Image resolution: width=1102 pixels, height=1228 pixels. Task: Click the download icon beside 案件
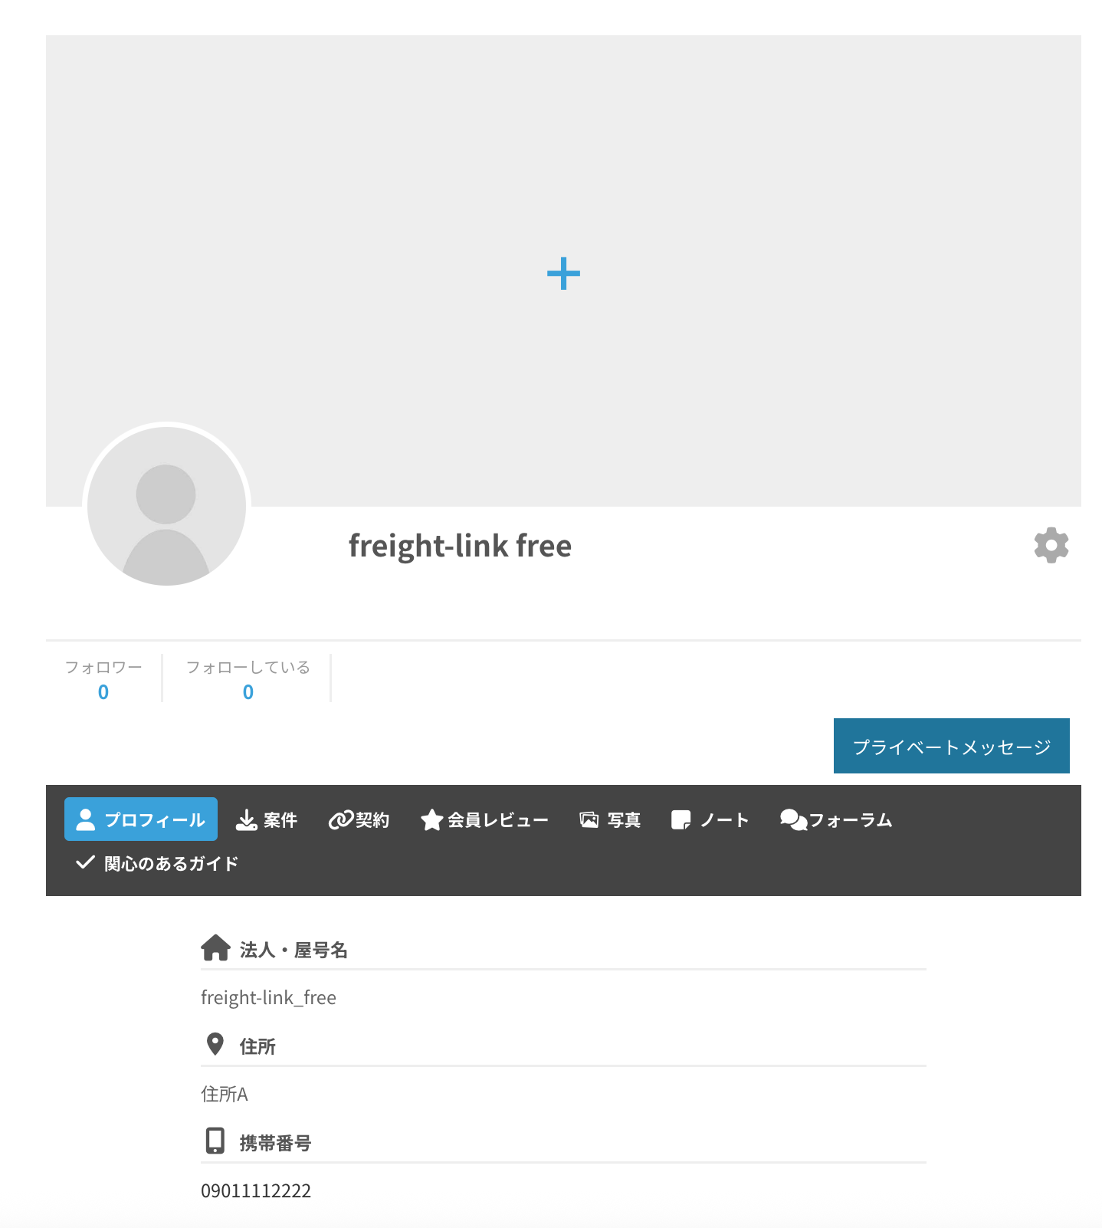coord(246,820)
